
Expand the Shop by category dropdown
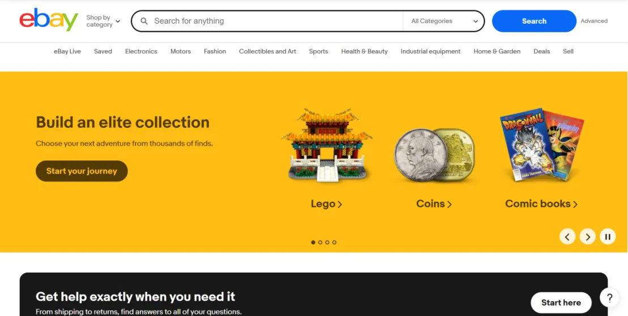[103, 21]
